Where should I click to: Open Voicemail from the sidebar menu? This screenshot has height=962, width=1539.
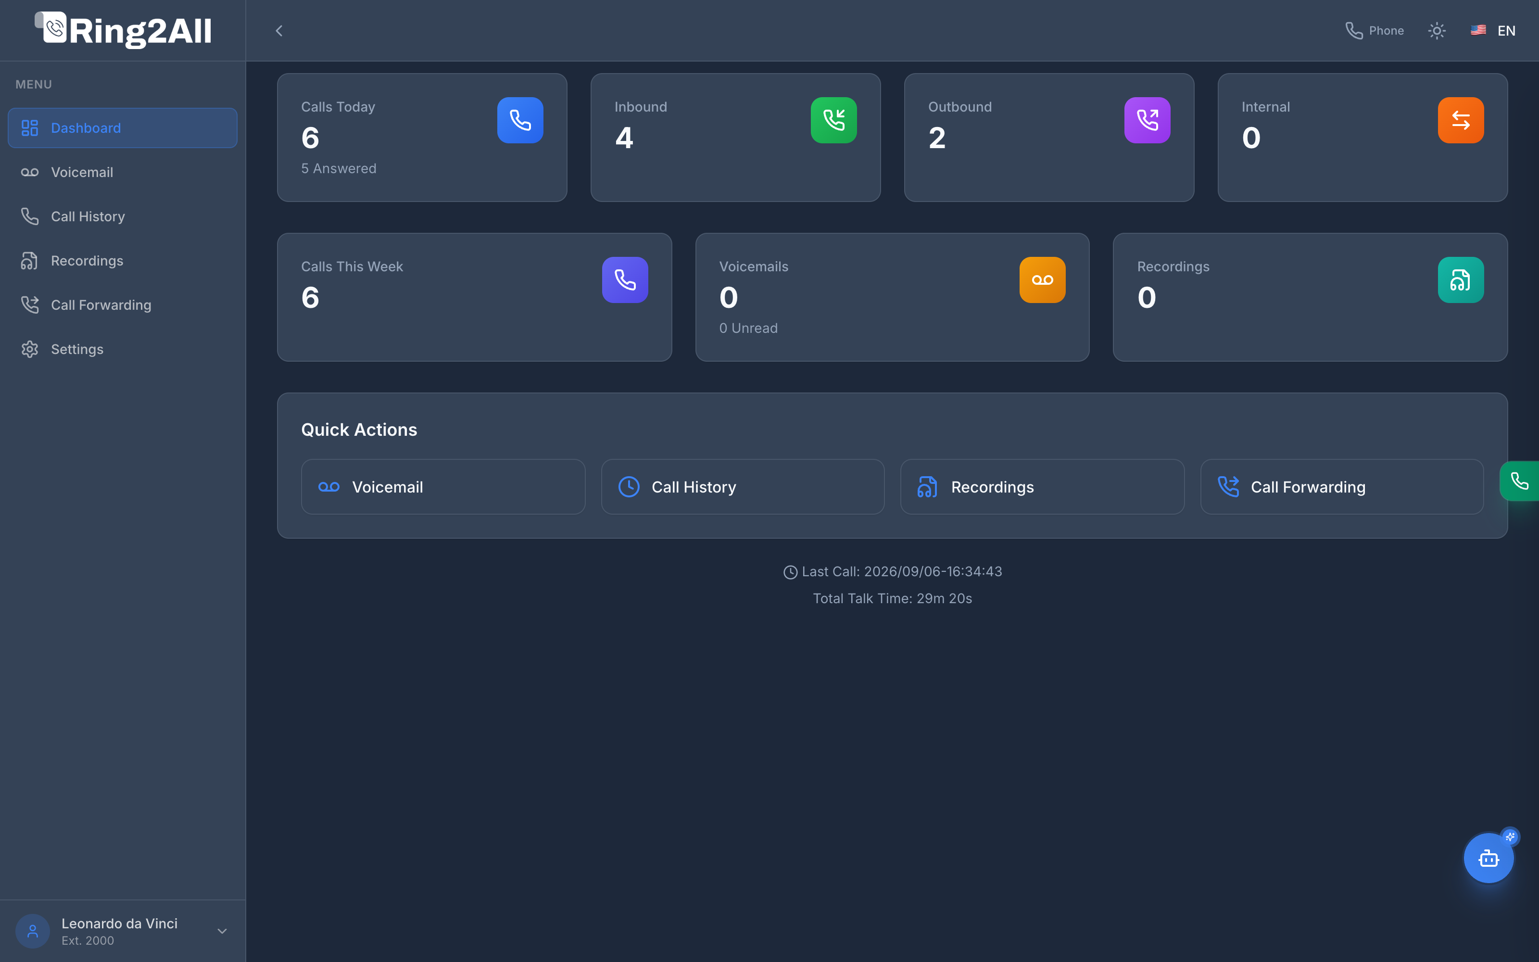tap(122, 172)
